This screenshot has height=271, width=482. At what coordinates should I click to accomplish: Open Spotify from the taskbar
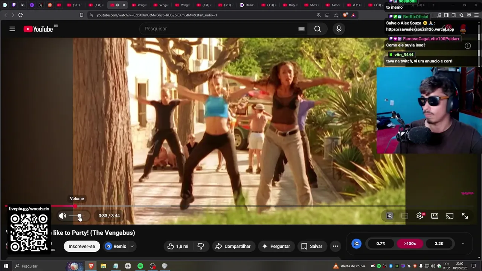(x=140, y=266)
